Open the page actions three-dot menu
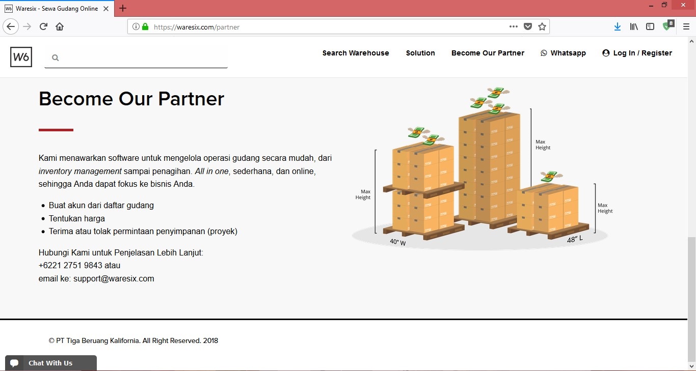Viewport: 696px width, 371px height. tap(514, 27)
